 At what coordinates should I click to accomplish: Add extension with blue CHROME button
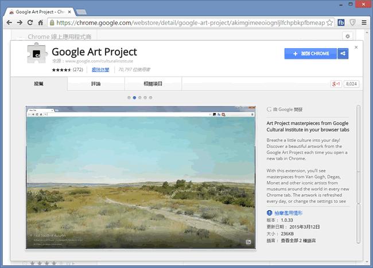[310, 53]
